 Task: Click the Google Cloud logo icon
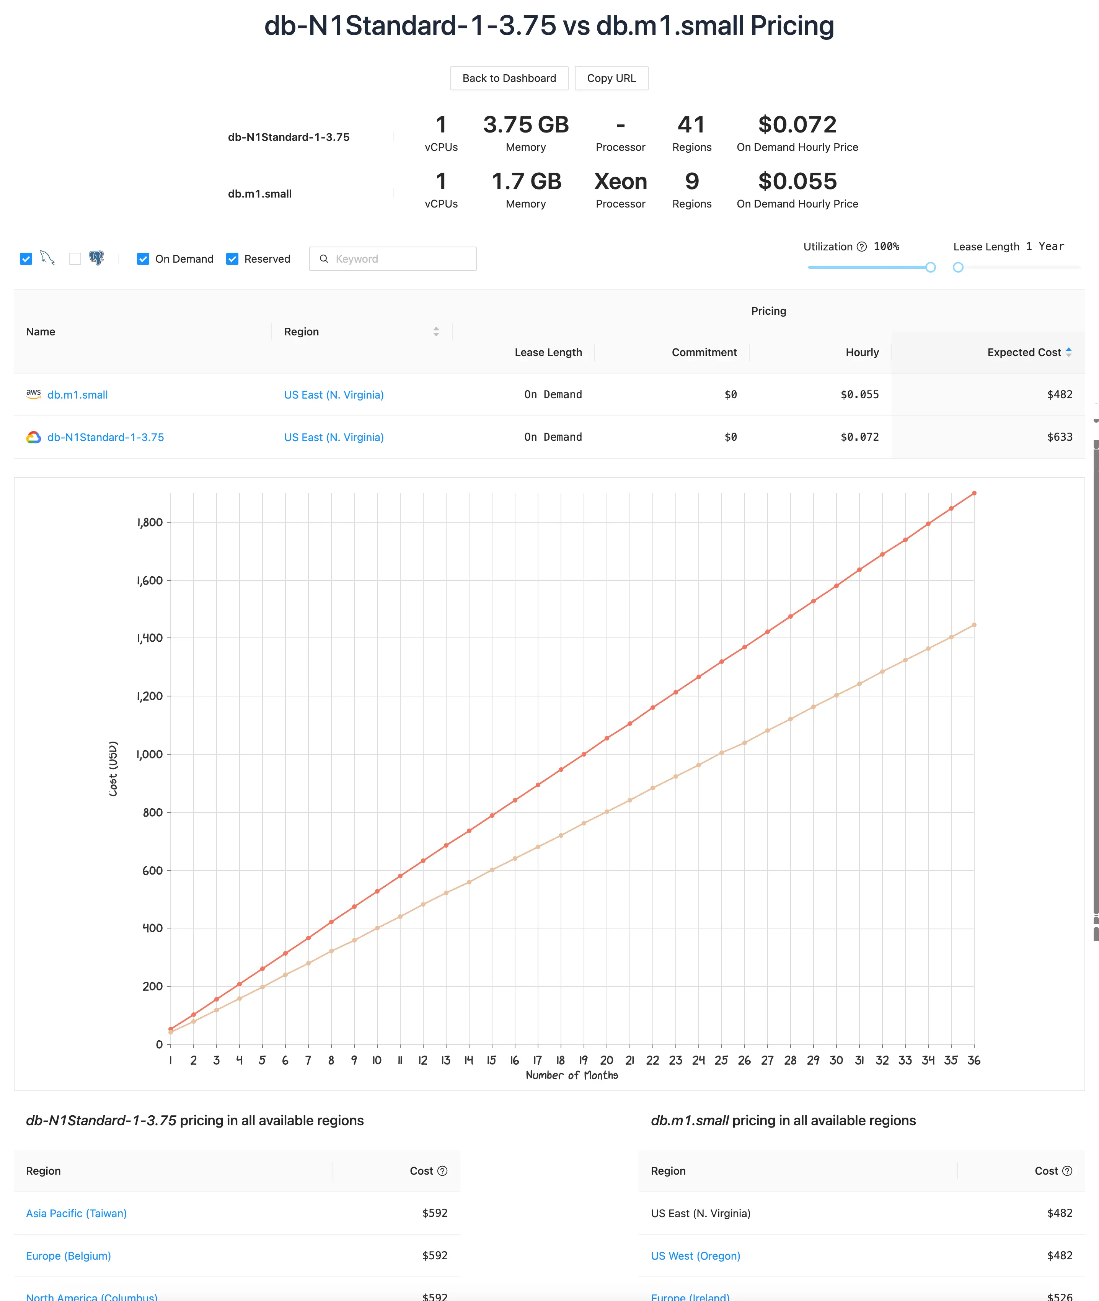tap(34, 437)
